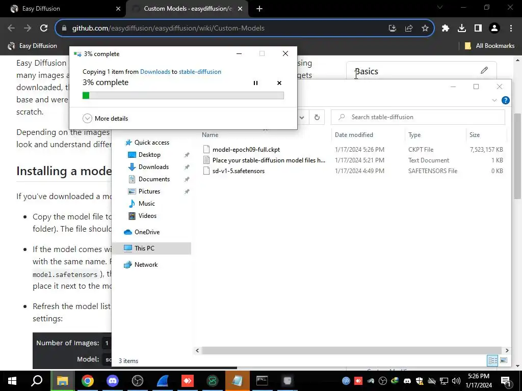Screen dimensions: 522x391
Task: Sort files by Size column
Action: click(x=475, y=134)
